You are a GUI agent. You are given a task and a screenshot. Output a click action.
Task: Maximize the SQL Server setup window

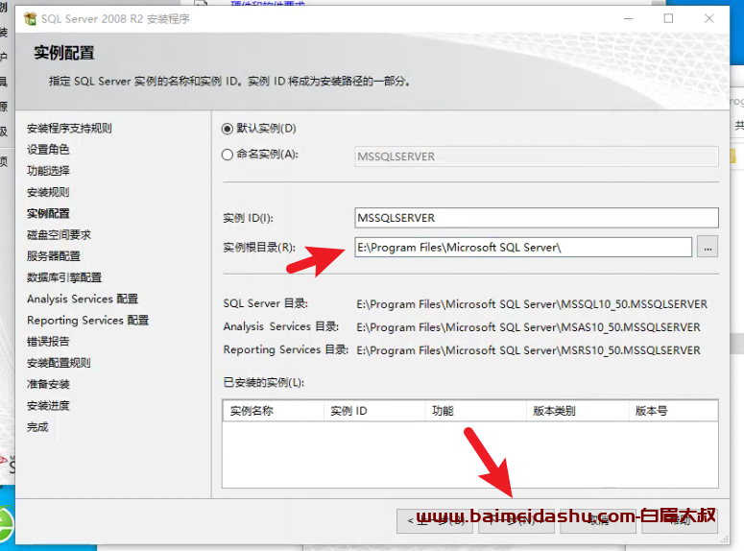(668, 18)
